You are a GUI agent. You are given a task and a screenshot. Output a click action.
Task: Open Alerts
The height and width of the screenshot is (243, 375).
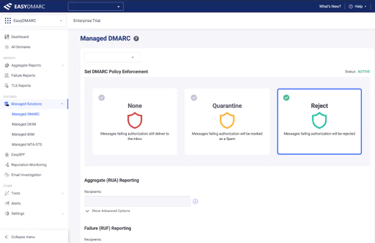pyautogui.click(x=16, y=204)
